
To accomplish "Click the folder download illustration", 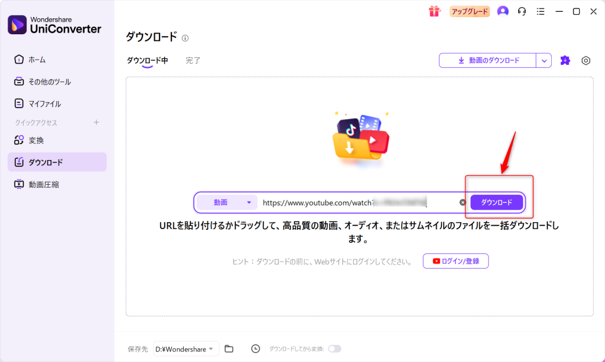I will tap(361, 139).
